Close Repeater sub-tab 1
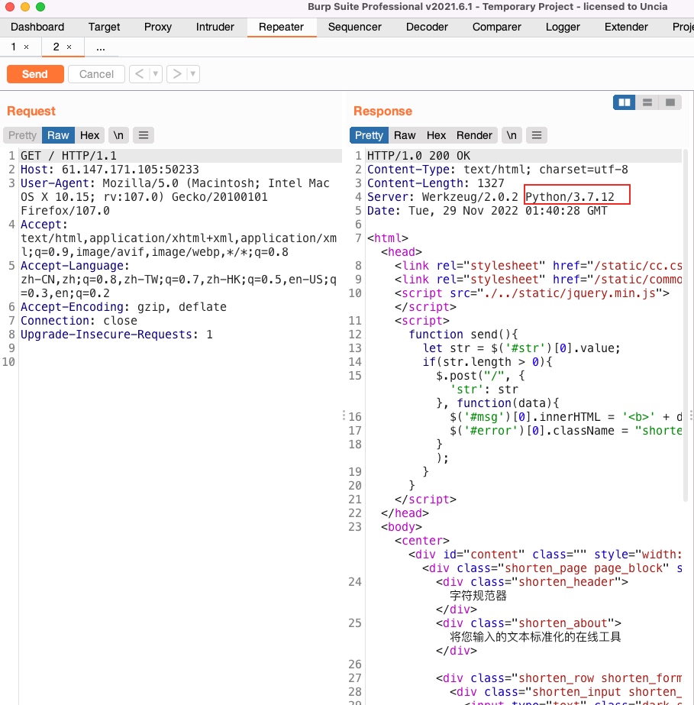The image size is (694, 705). (27, 47)
